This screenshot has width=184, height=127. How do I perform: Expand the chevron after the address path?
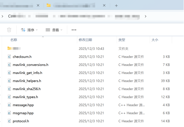[146, 16]
